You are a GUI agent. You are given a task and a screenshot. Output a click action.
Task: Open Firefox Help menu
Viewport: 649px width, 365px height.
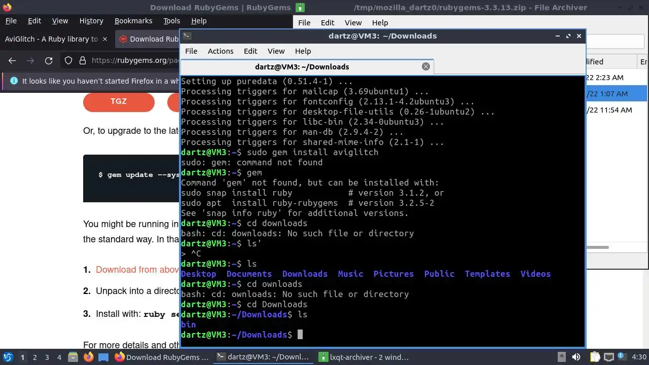click(199, 21)
